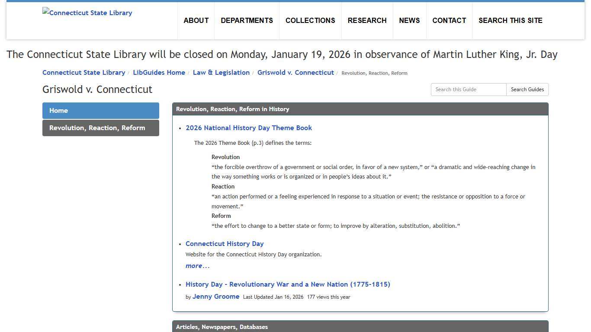Click the Connecticut State Library breadcrumb
This screenshot has height=332, width=591.
pos(84,73)
